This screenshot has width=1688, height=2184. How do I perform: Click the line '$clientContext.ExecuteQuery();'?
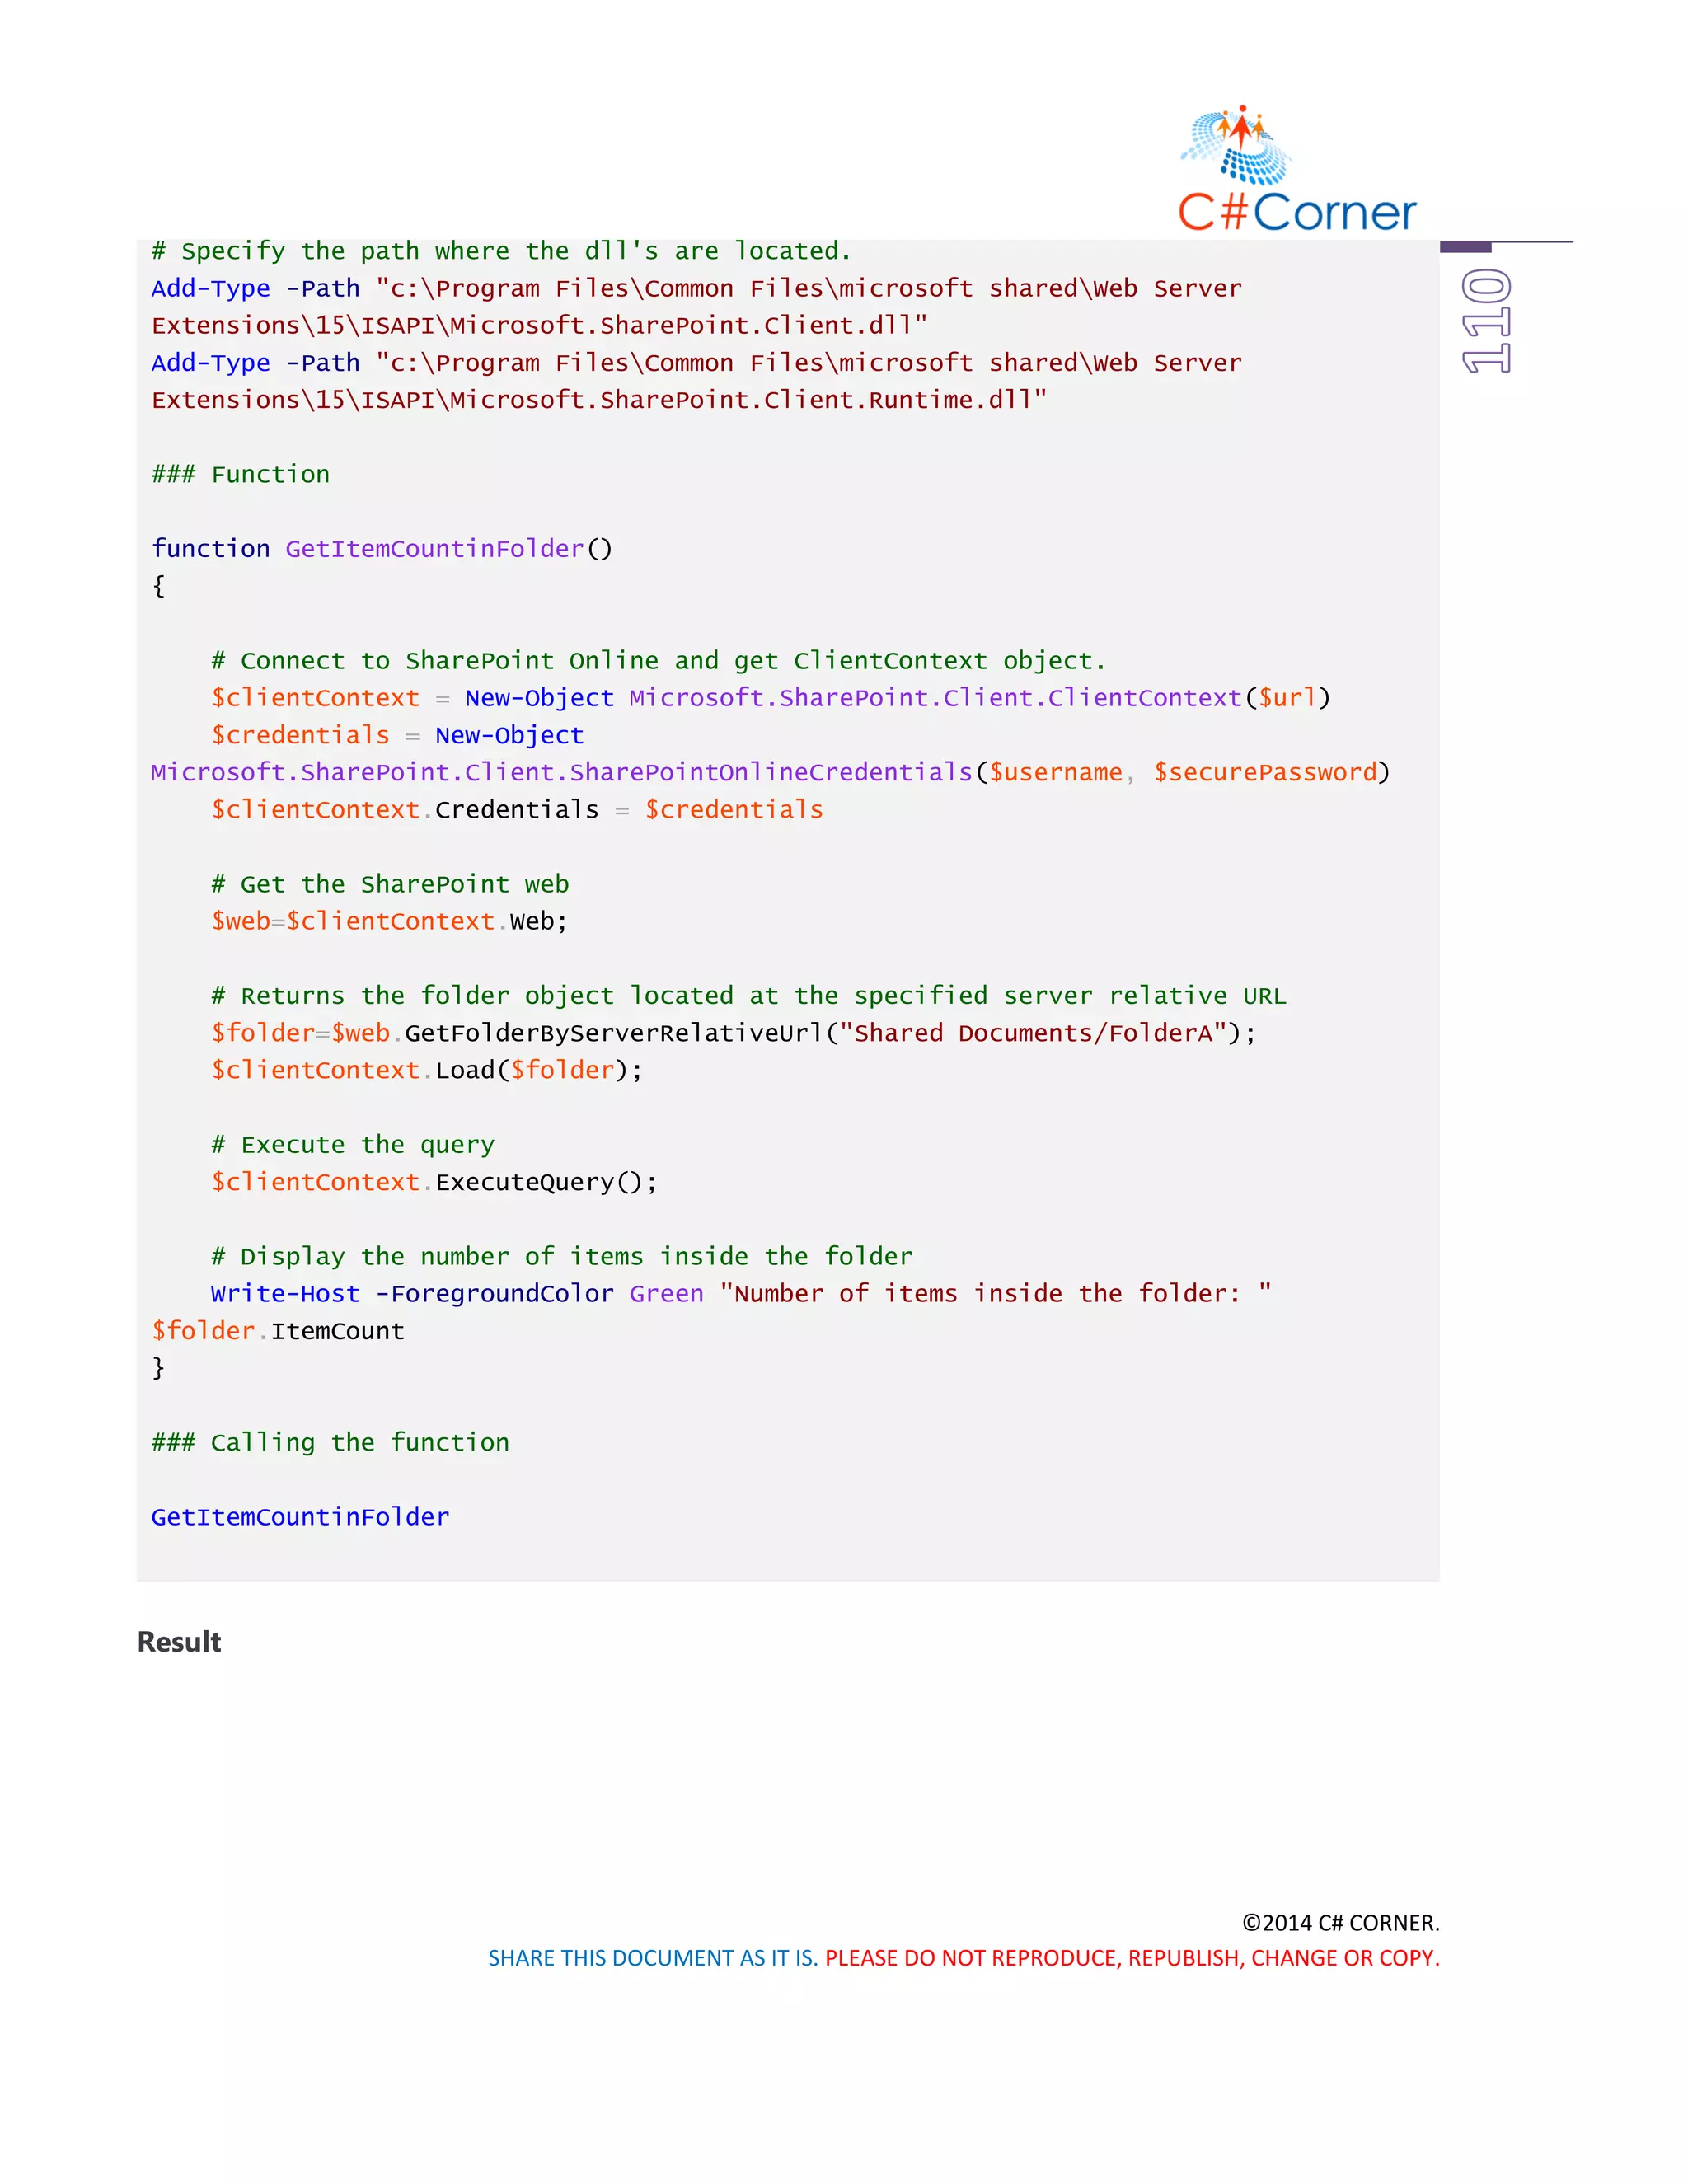tap(434, 1182)
